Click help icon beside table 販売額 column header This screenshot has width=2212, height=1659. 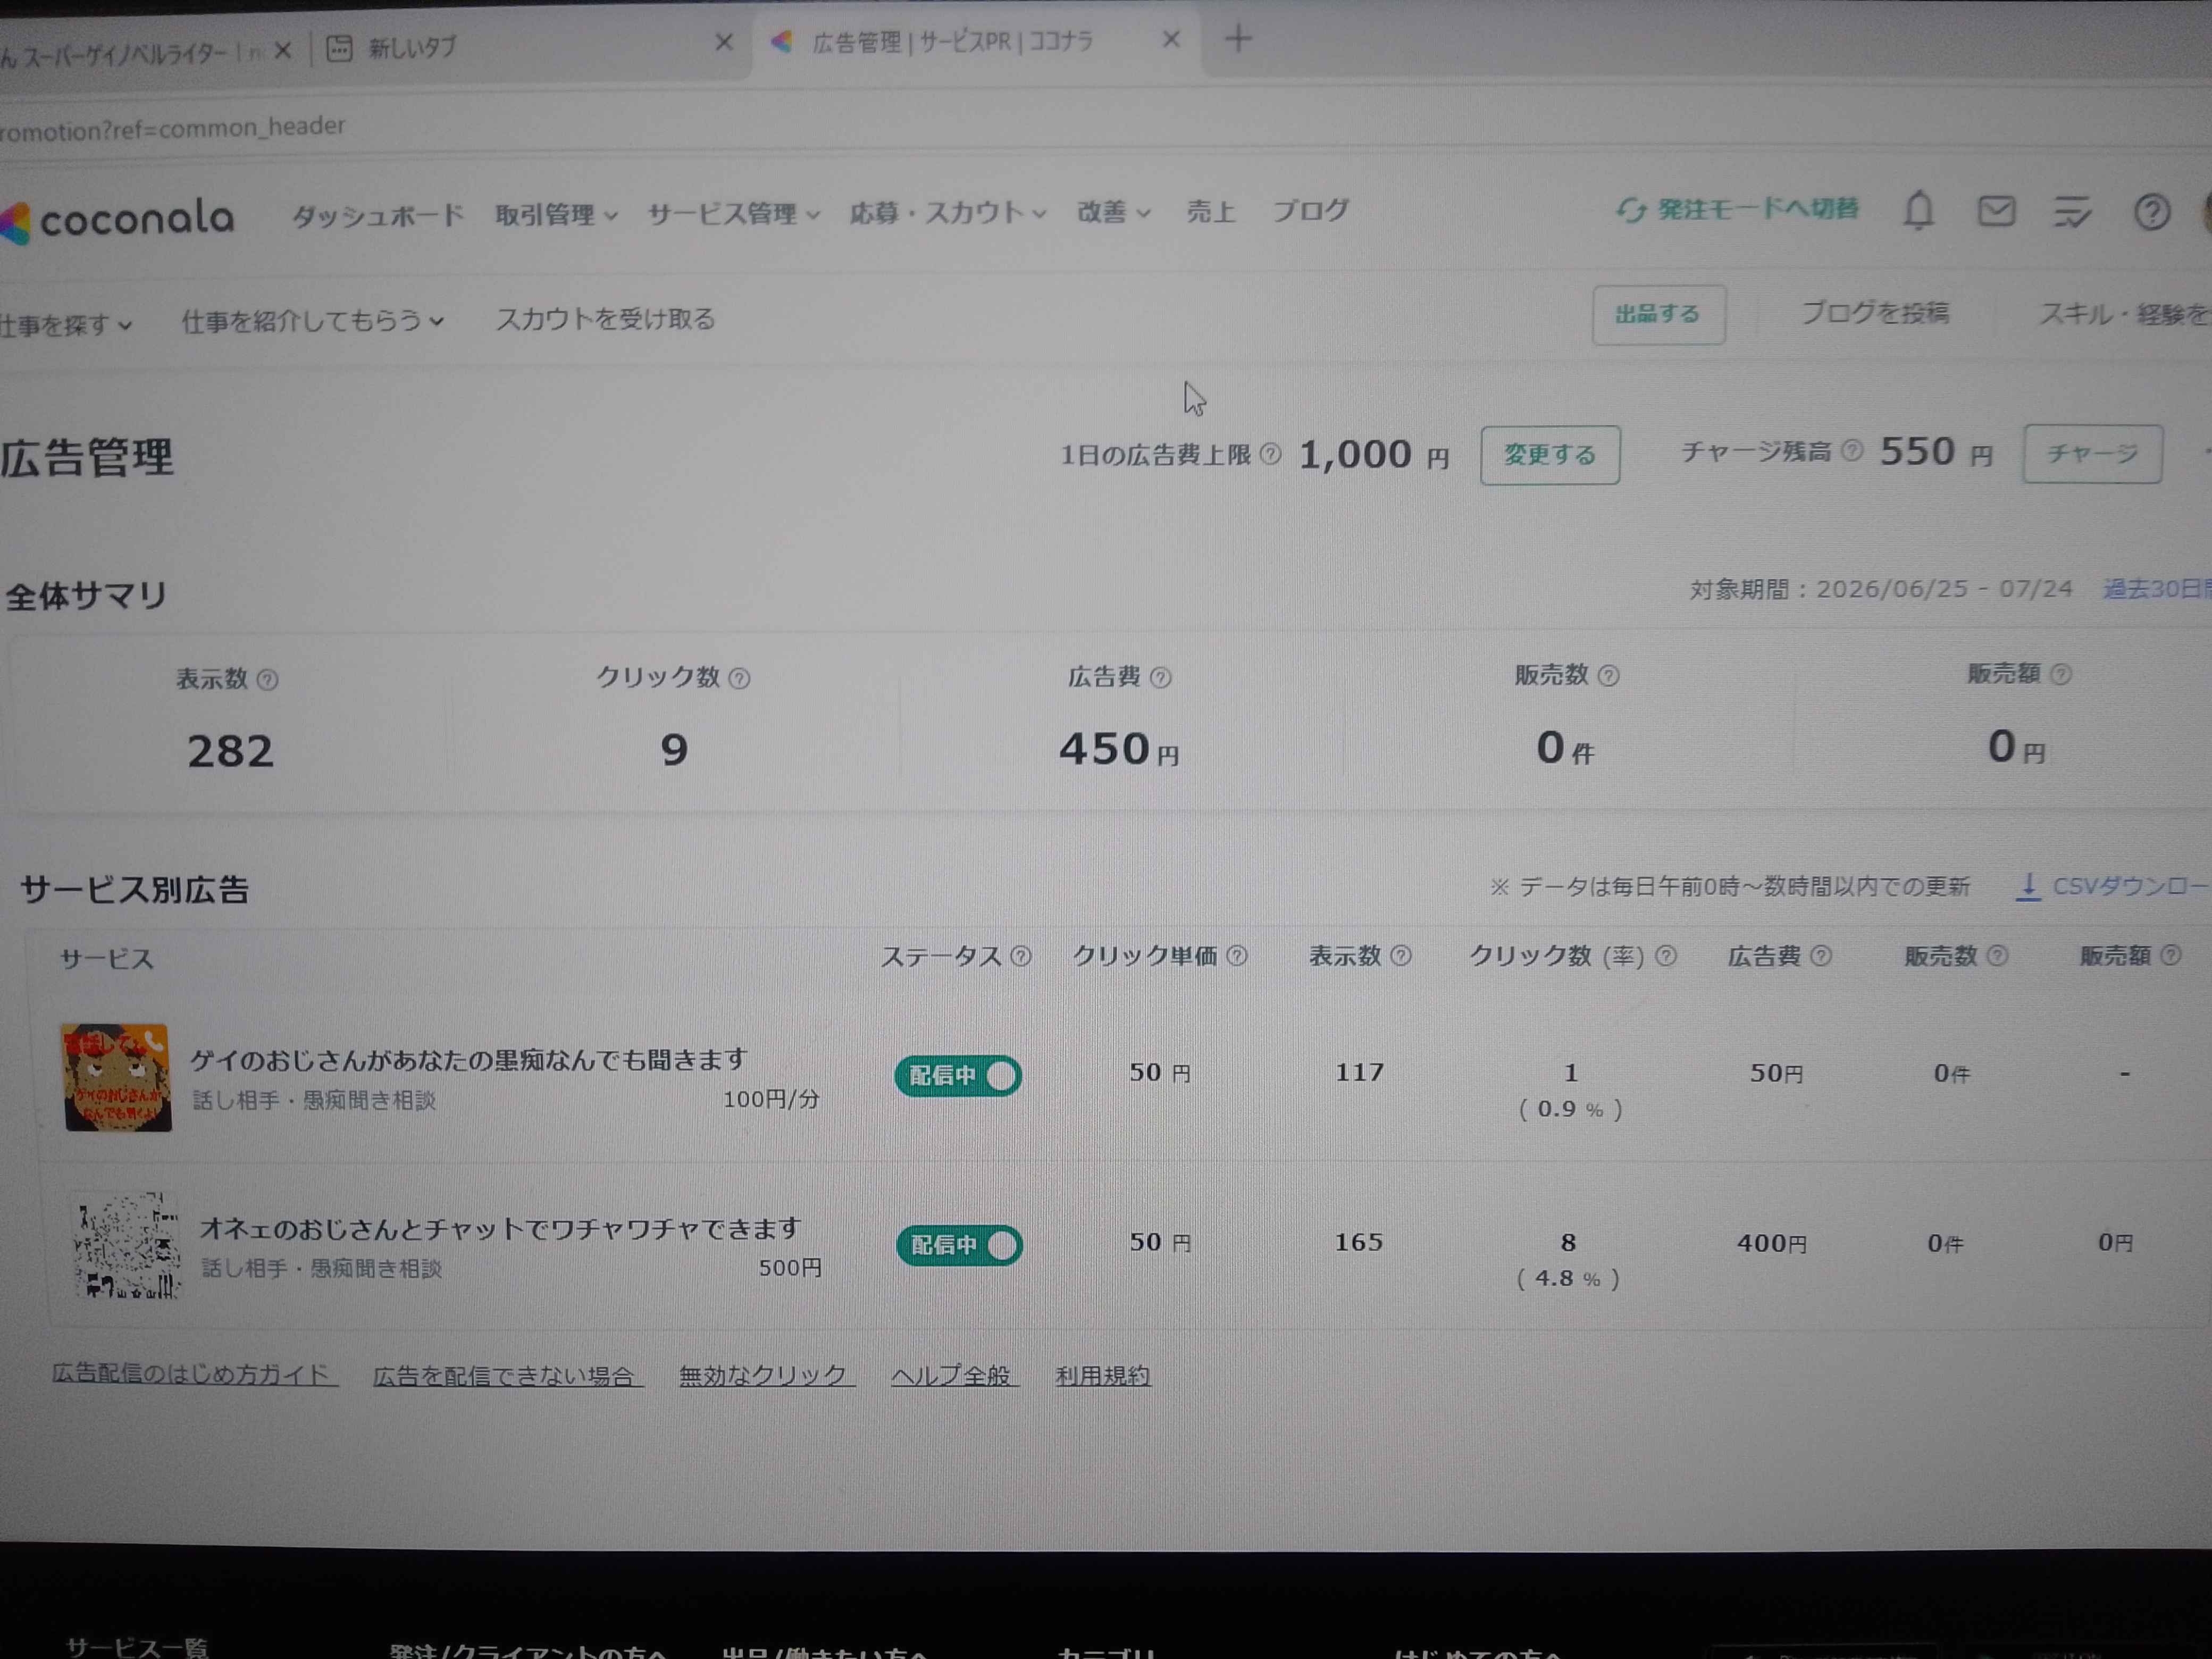(x=2170, y=955)
